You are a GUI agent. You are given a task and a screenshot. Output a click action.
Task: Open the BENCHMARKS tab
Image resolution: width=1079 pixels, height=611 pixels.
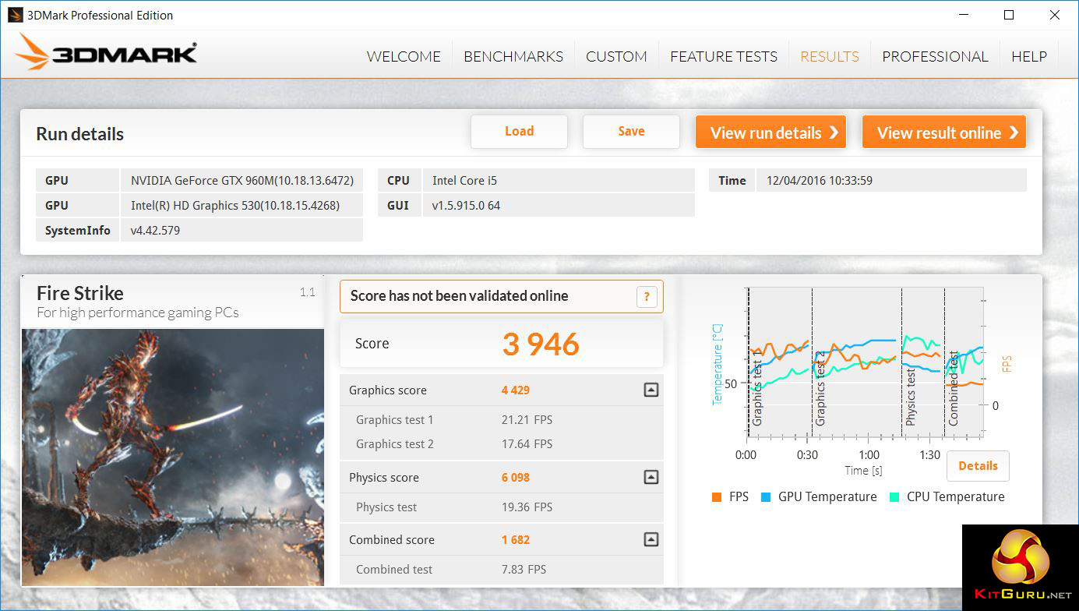513,57
